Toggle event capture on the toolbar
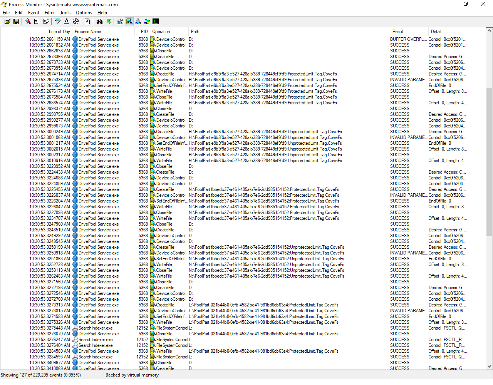The width and height of the screenshot is (493, 385). click(x=28, y=22)
